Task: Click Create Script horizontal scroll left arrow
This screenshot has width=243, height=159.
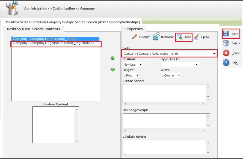Action: click(x=125, y=104)
